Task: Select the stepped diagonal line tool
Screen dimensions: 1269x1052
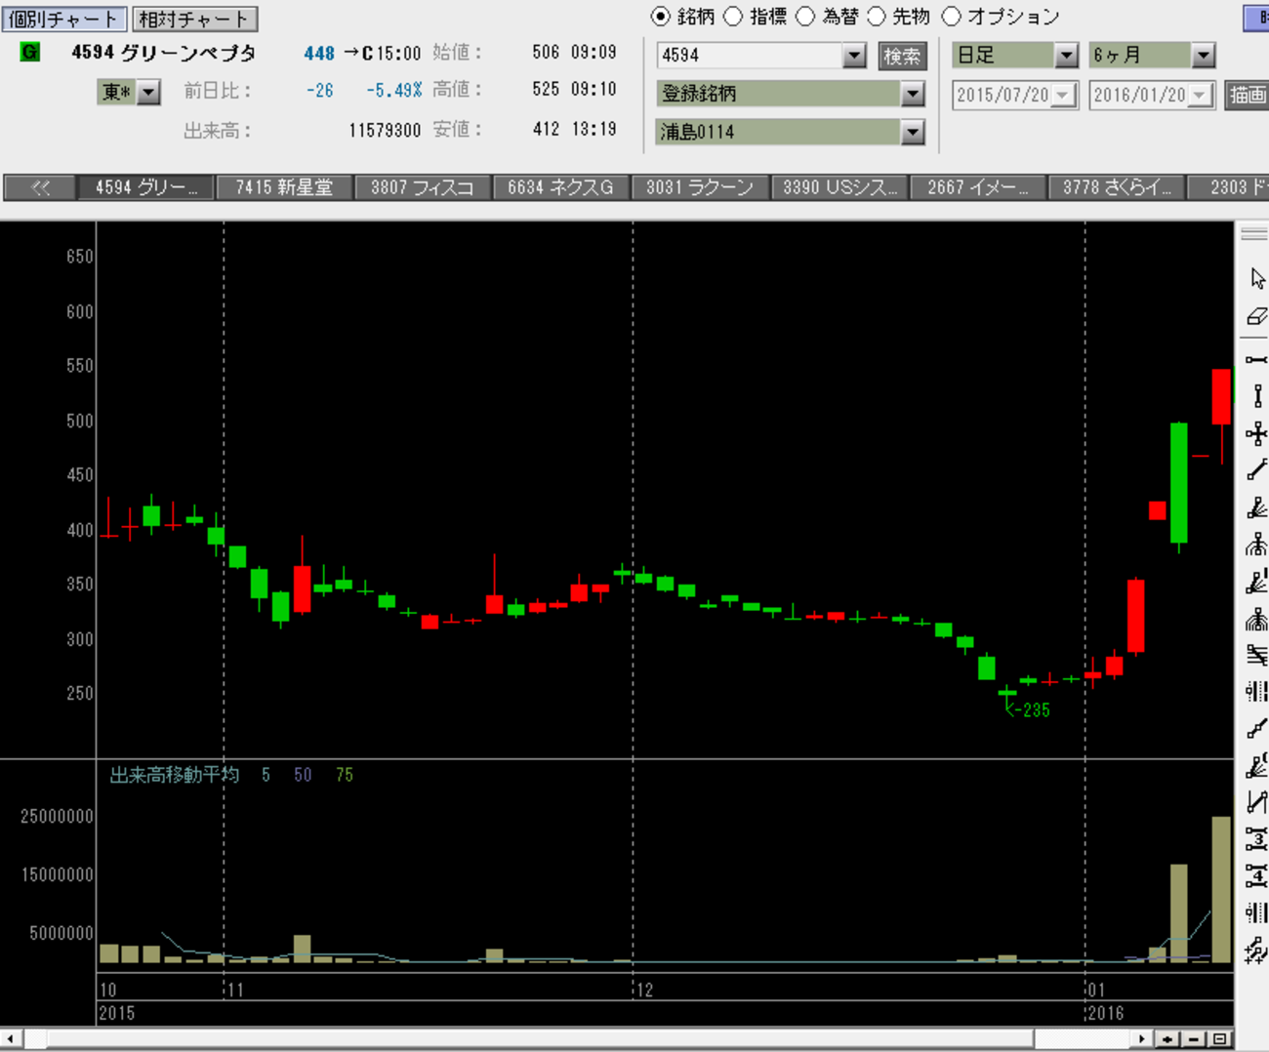Action: click(x=1257, y=728)
